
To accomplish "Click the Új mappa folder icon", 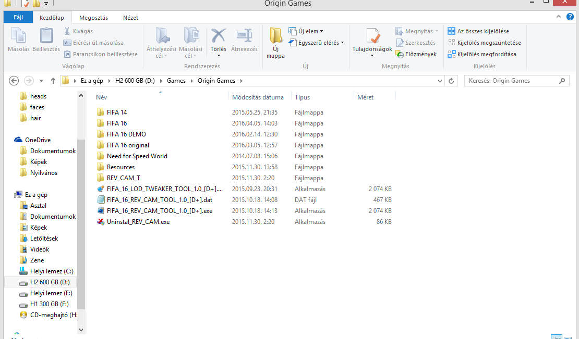I will tap(275, 36).
